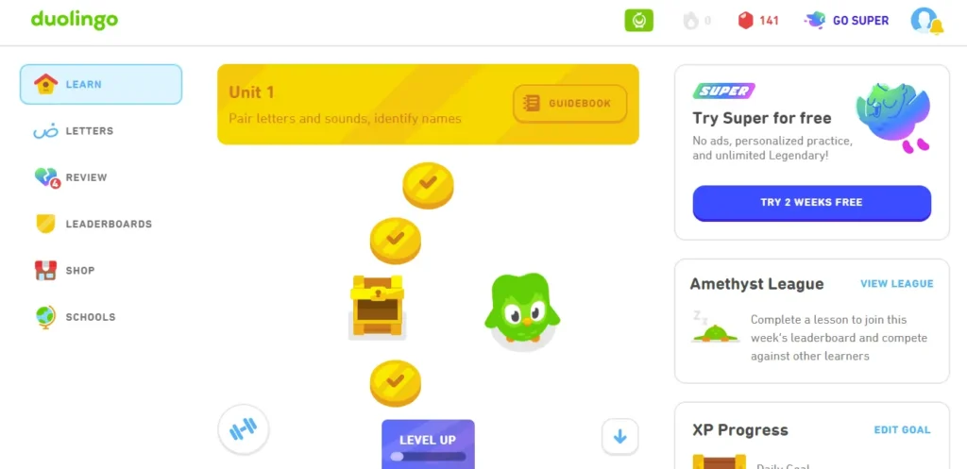Screen dimensions: 967x469
Task: Jump down with the blue arrow button
Action: [x=619, y=437]
